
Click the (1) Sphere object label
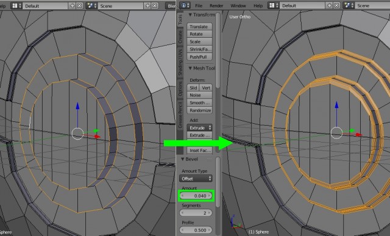pyautogui.click(x=258, y=232)
